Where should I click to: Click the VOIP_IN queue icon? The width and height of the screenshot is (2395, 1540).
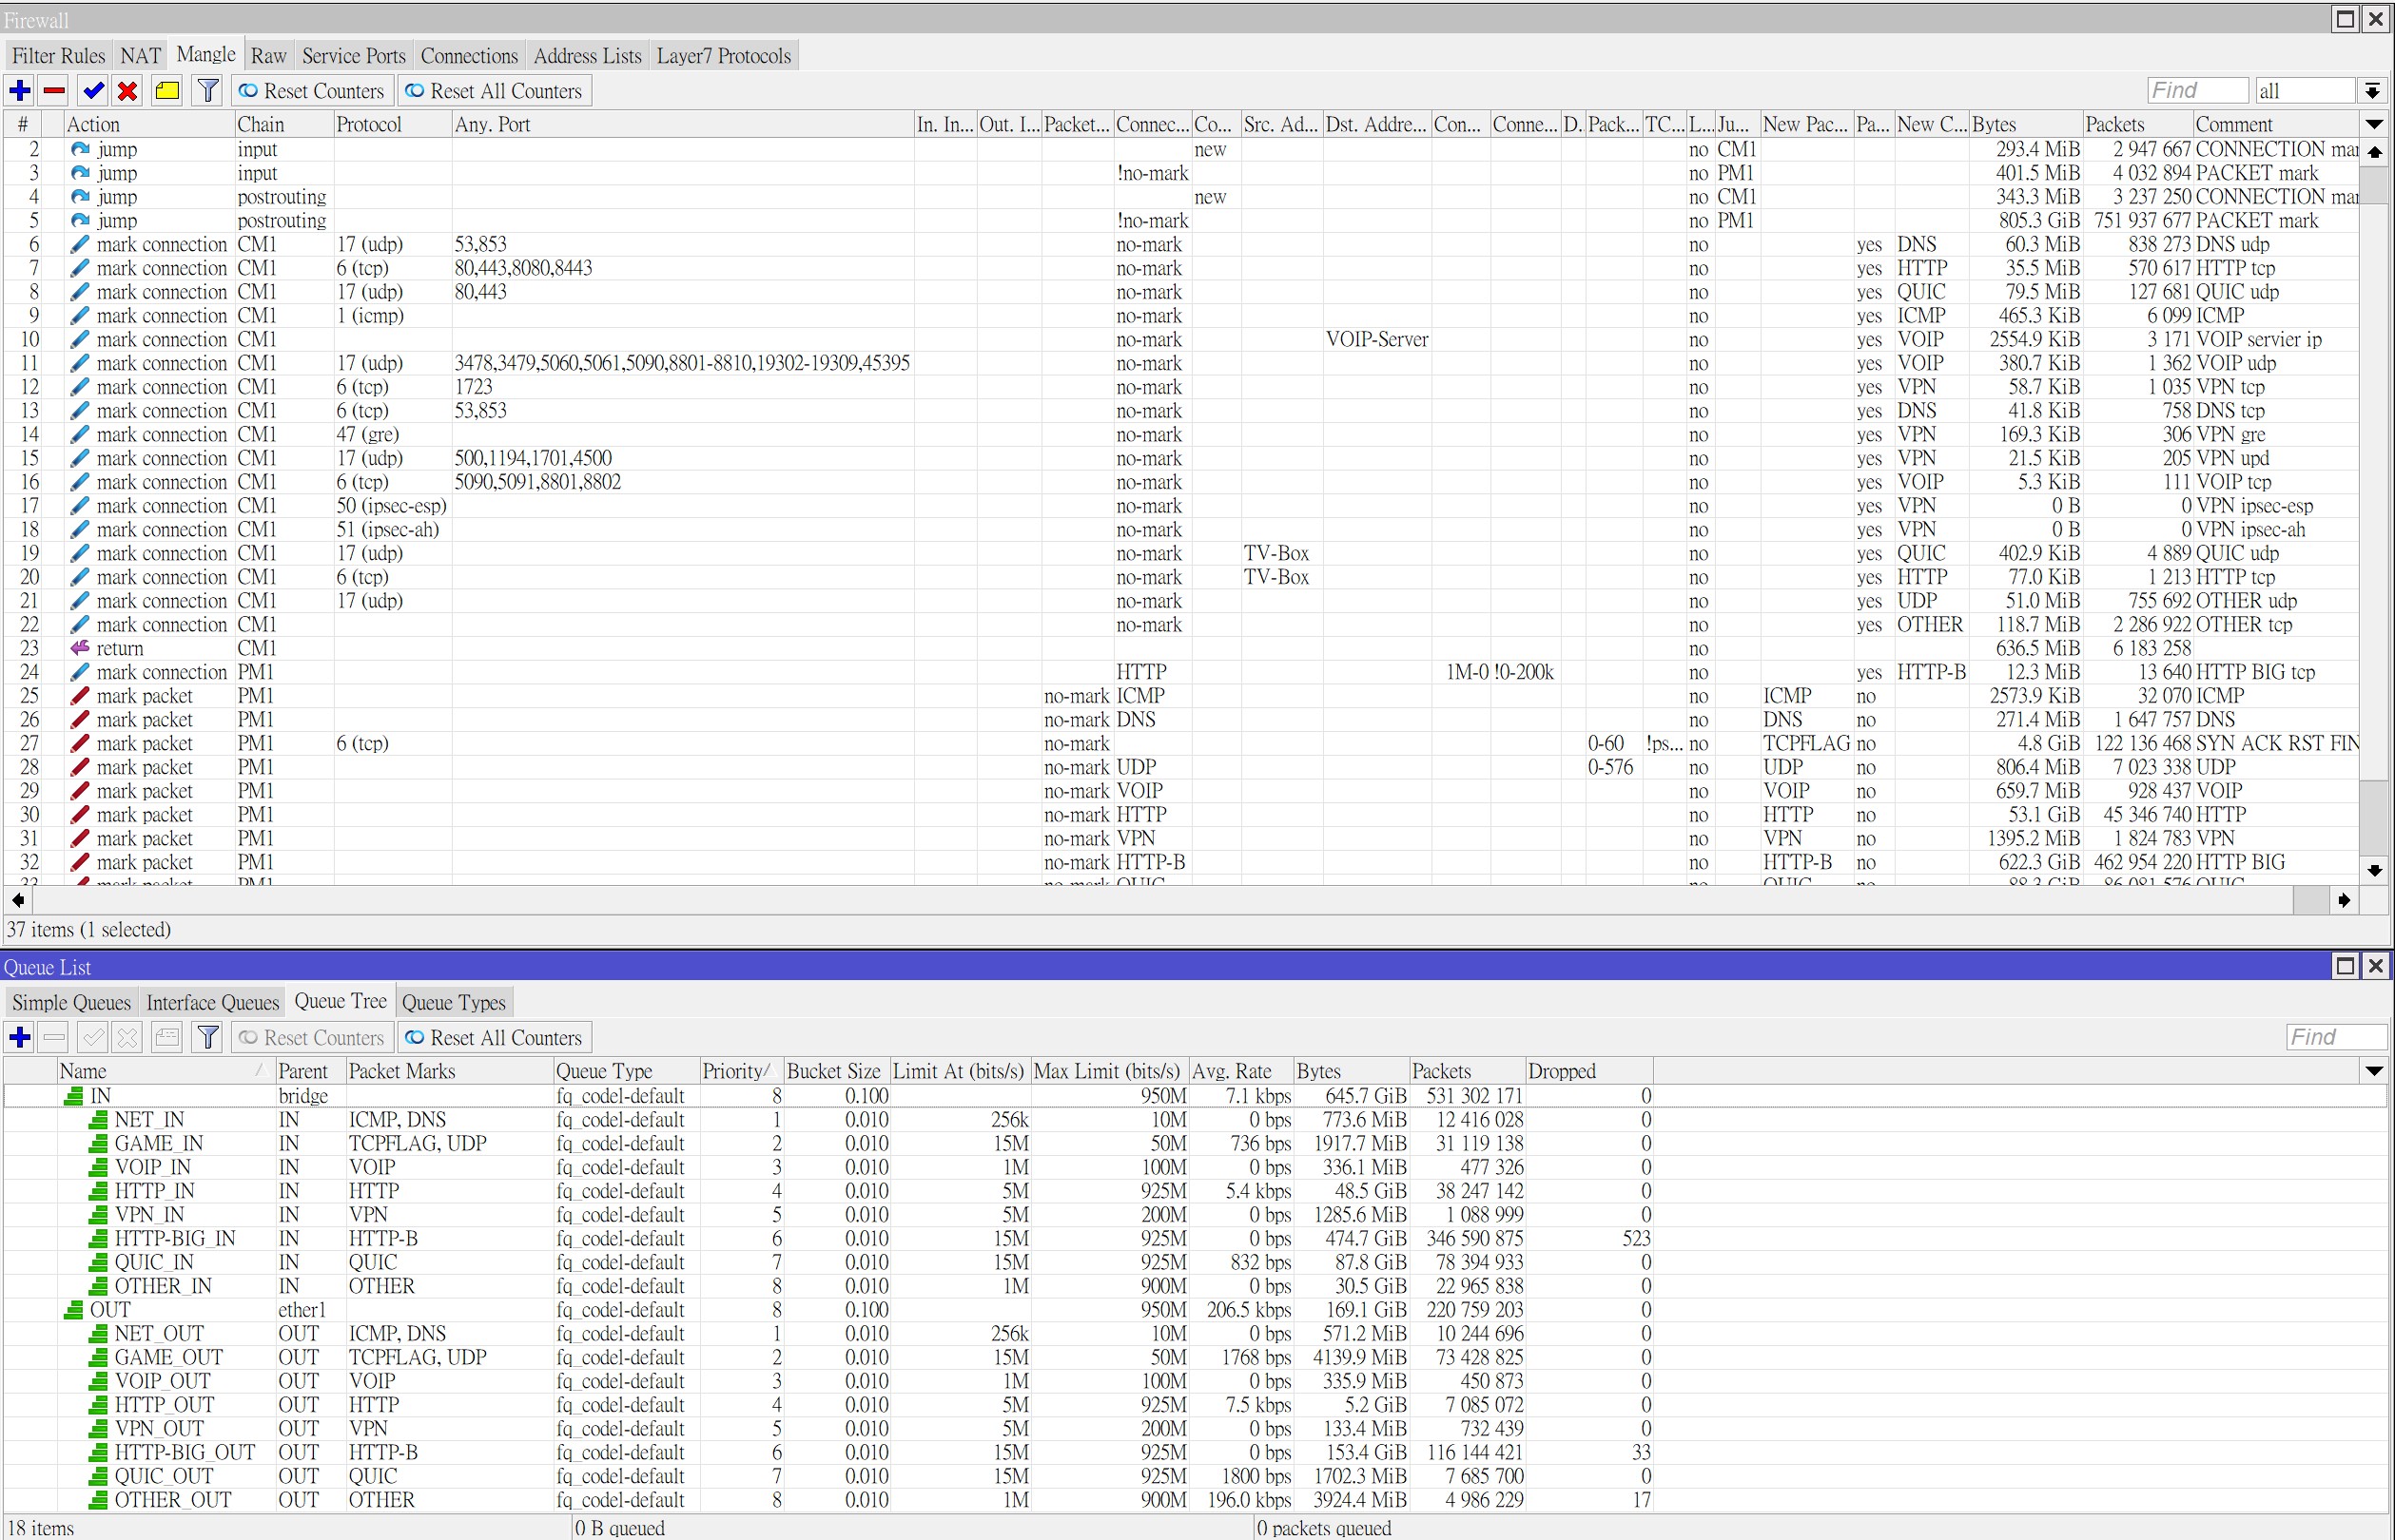[x=98, y=1167]
